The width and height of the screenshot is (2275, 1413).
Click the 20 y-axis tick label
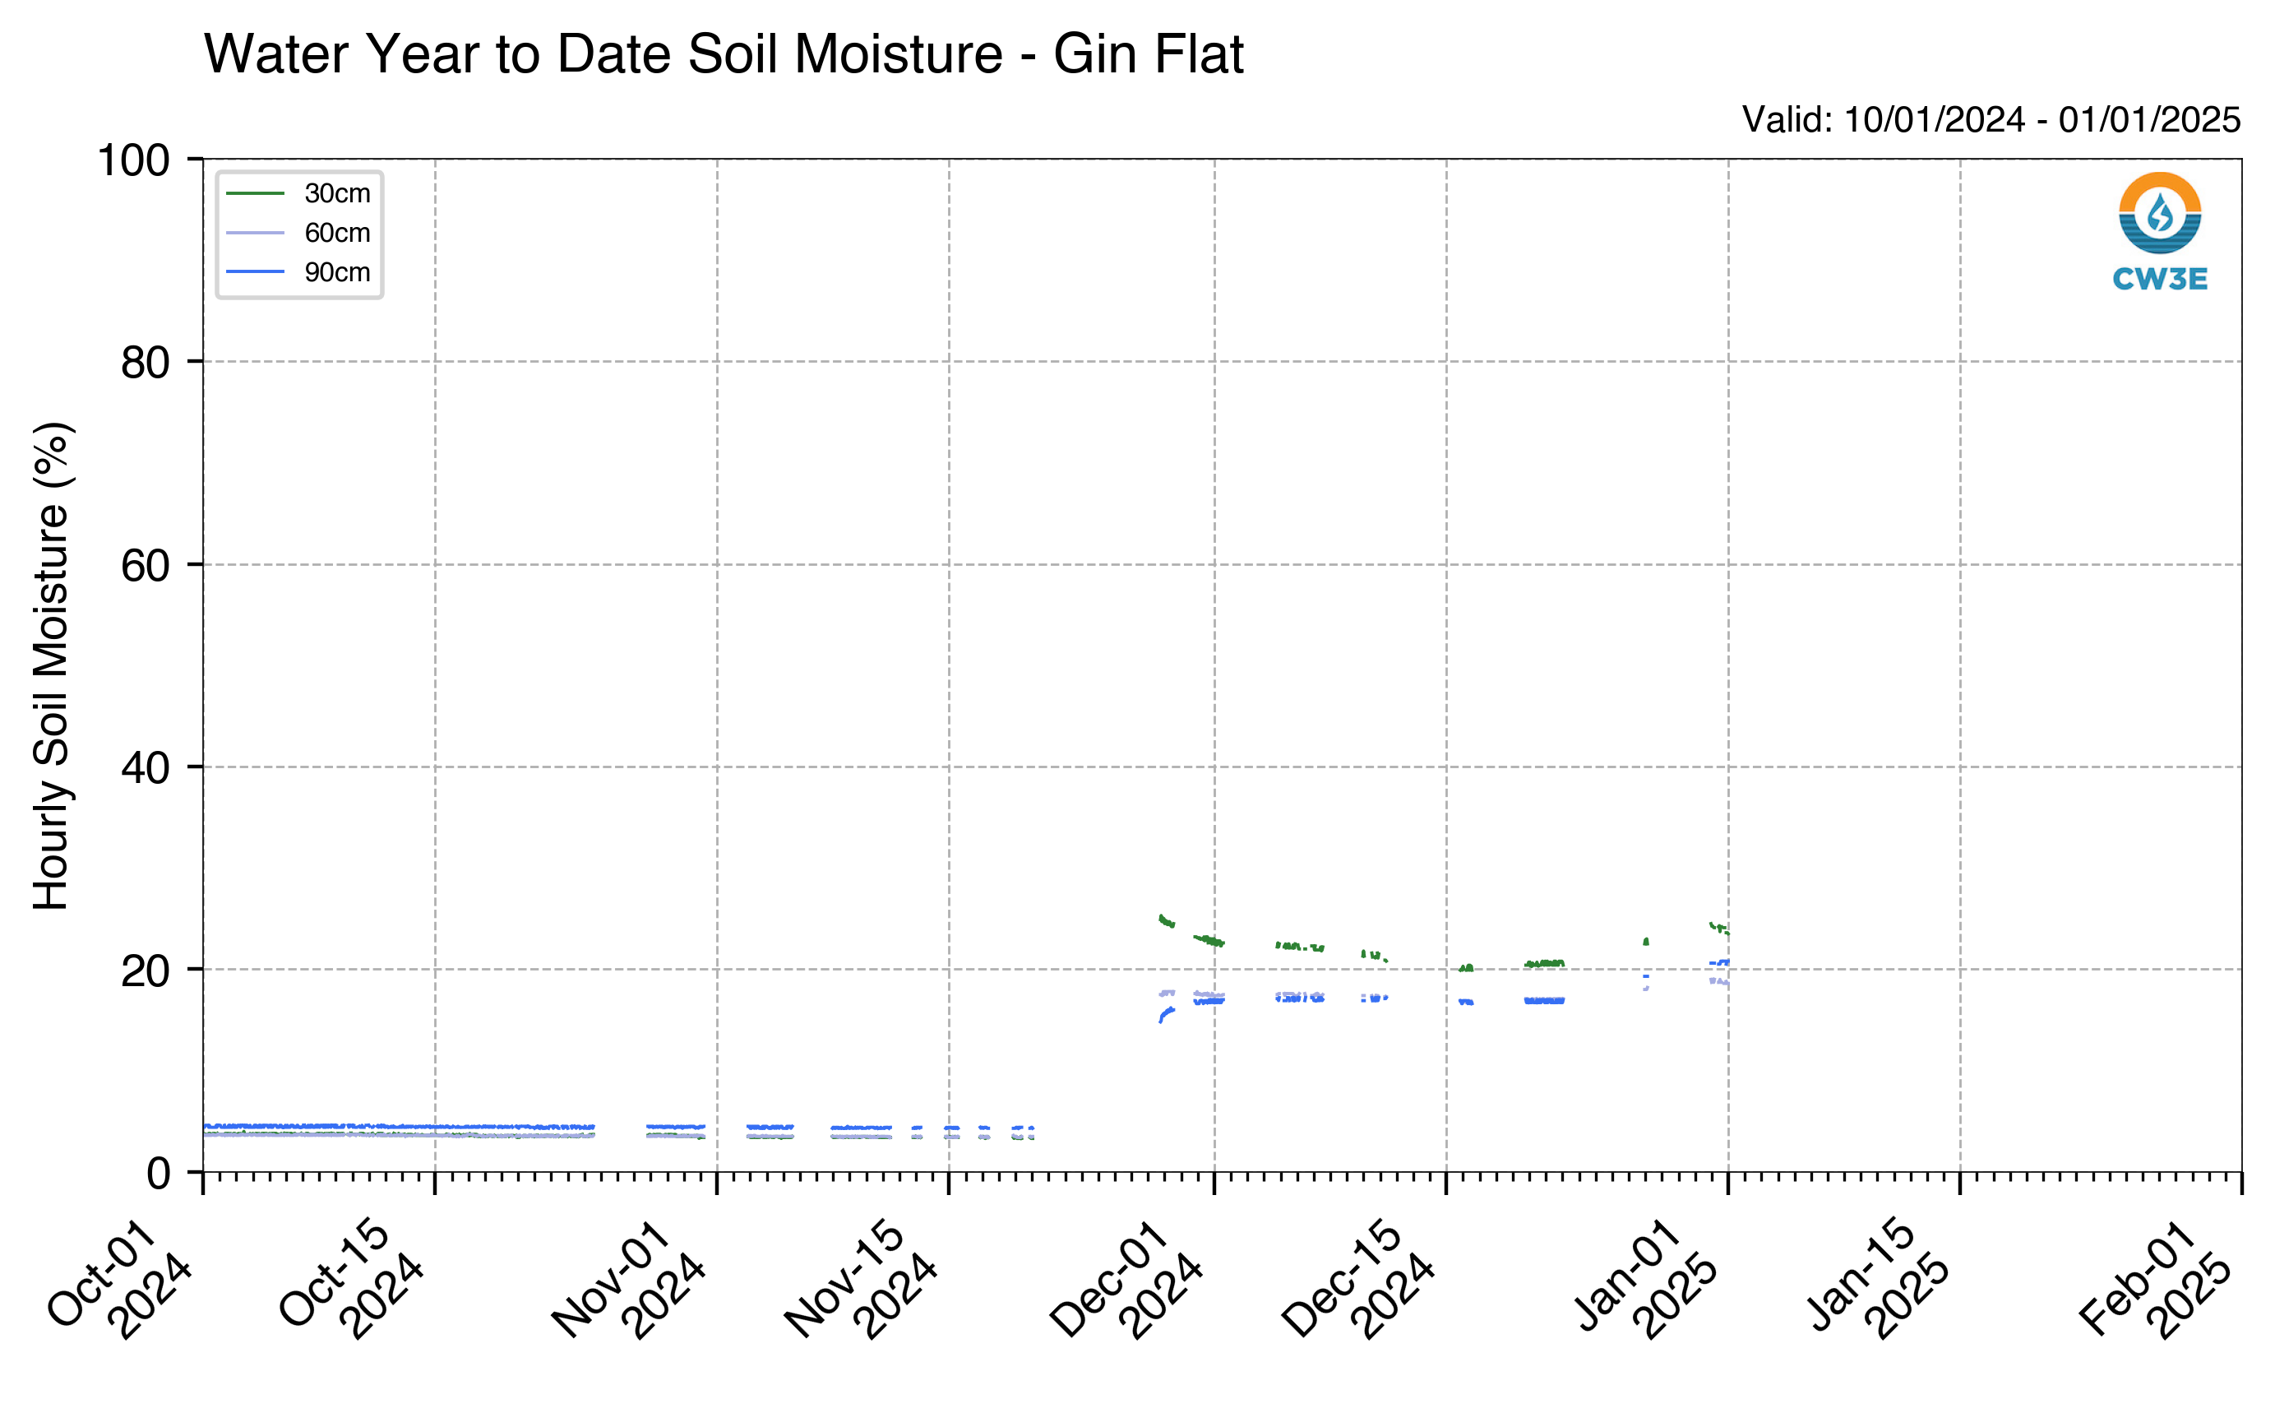tap(146, 971)
